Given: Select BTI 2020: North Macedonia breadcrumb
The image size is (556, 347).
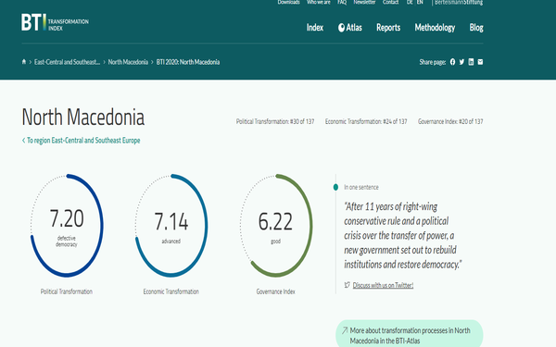Looking at the screenshot, I should tap(188, 62).
